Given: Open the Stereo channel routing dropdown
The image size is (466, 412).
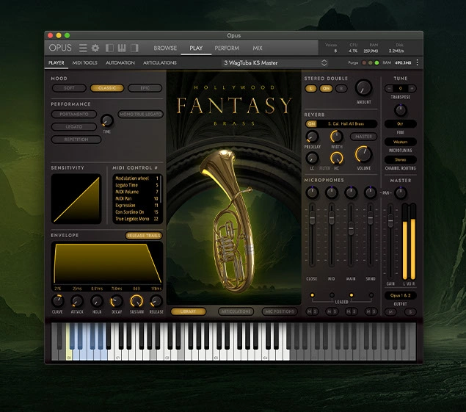Looking at the screenshot, I should pyautogui.click(x=401, y=160).
